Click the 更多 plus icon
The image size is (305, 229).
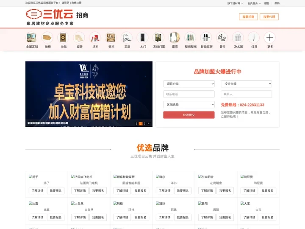(270, 37)
